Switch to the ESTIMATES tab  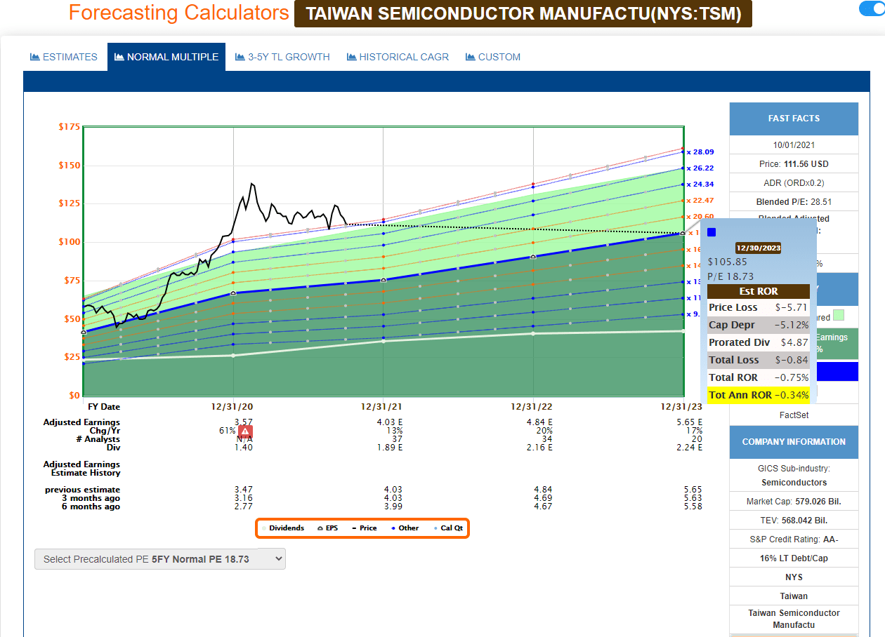[64, 57]
